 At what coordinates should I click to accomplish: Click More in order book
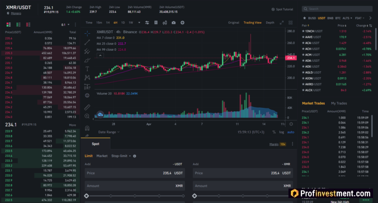[73, 125]
